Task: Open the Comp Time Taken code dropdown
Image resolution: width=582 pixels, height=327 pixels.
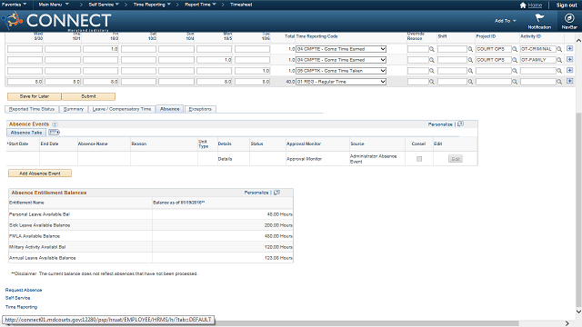Action: click(x=341, y=71)
